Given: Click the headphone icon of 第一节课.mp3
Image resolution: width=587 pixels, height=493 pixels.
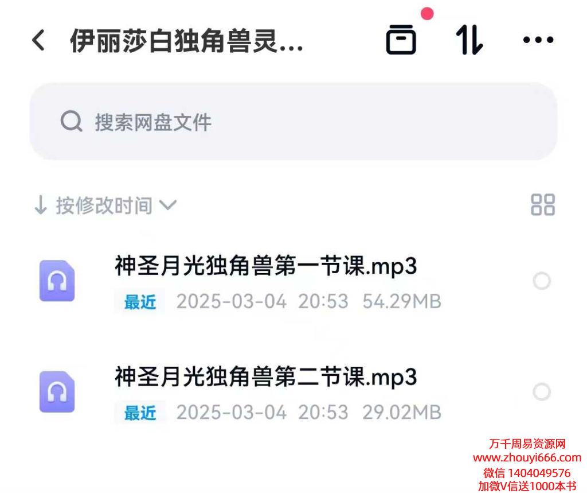Looking at the screenshot, I should click(57, 281).
